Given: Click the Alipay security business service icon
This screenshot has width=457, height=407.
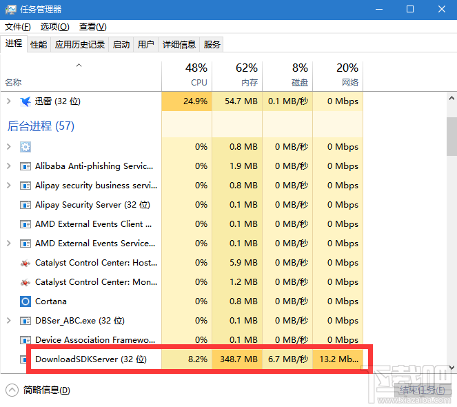Looking at the screenshot, I should pos(26,186).
